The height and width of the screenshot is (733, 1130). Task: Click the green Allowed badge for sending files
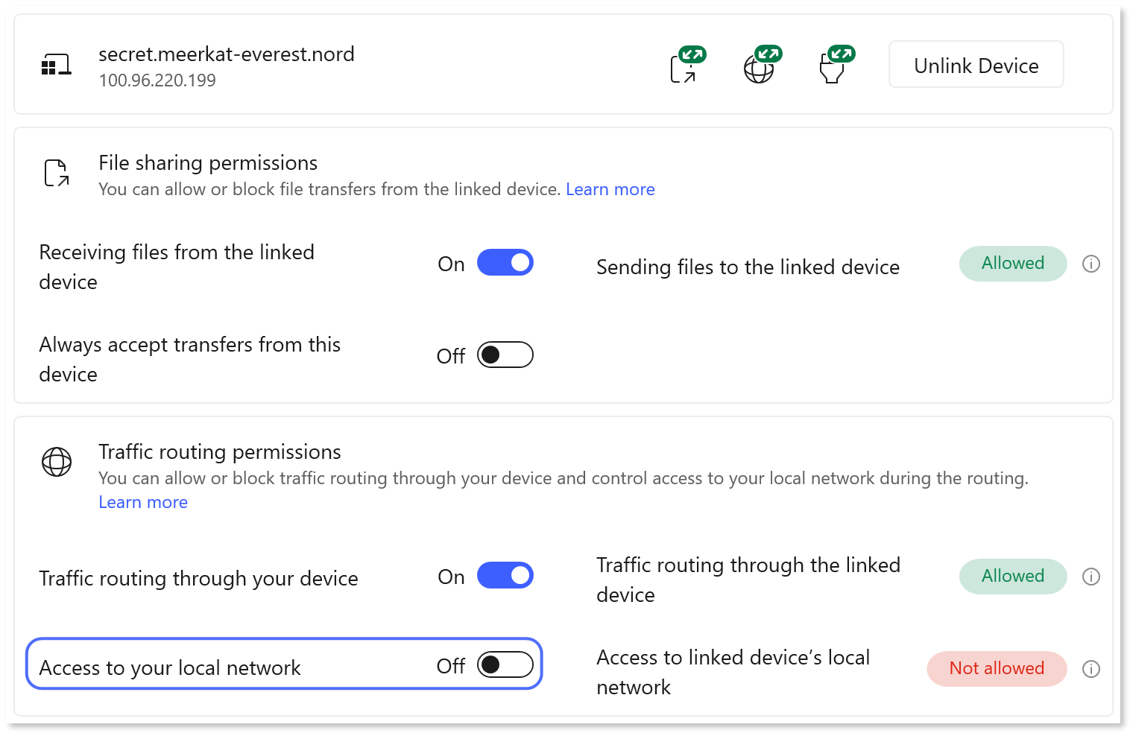1012,264
